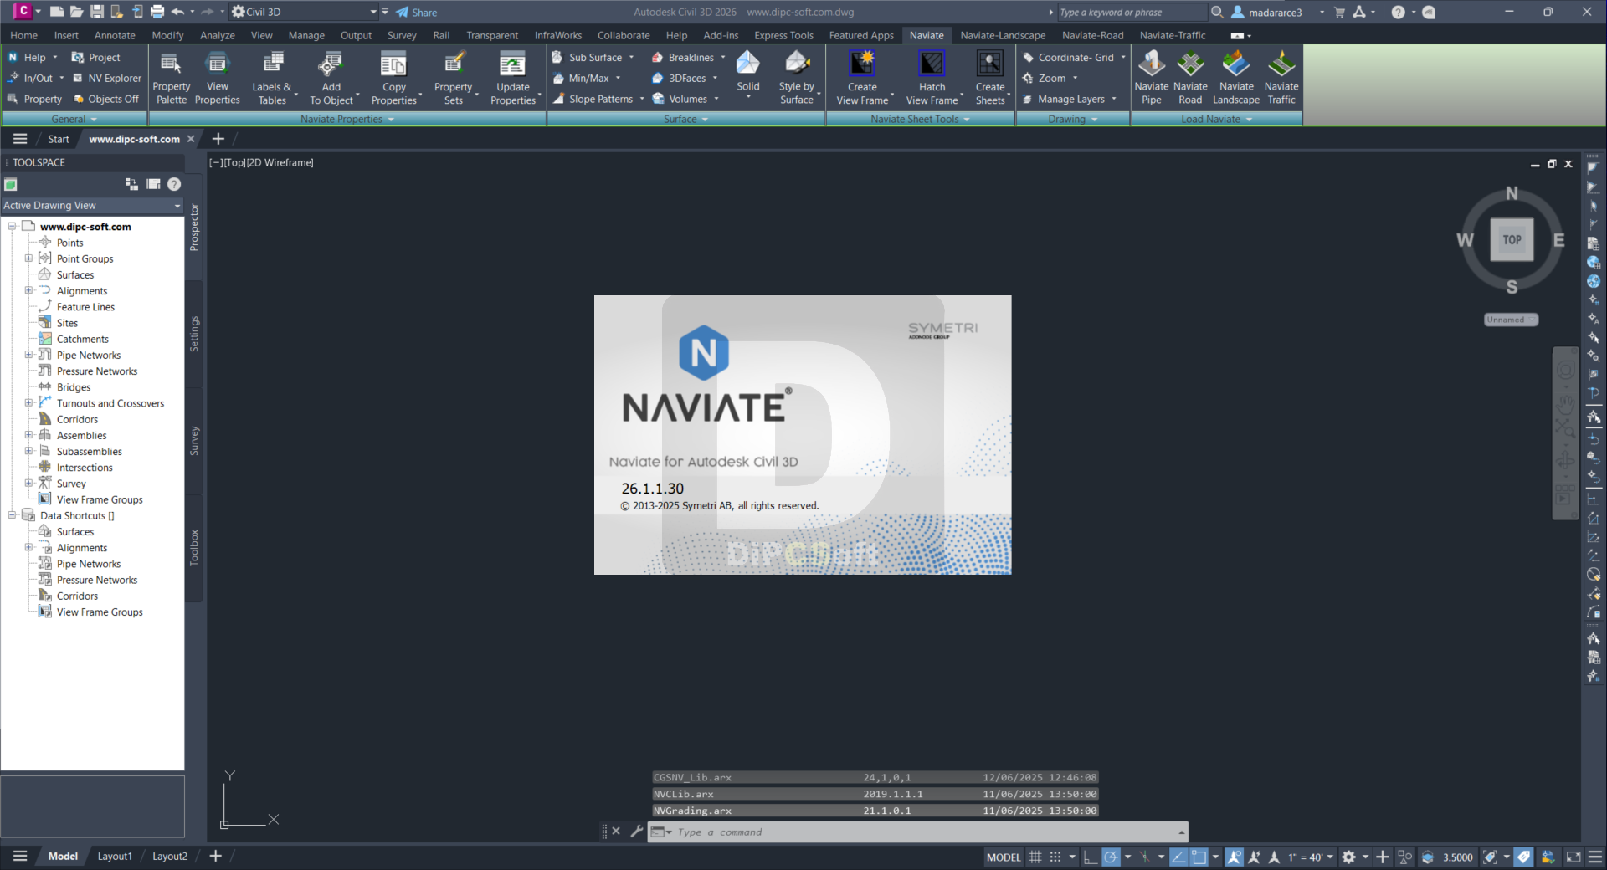Toggle annotation objects visibility

coord(1235,857)
